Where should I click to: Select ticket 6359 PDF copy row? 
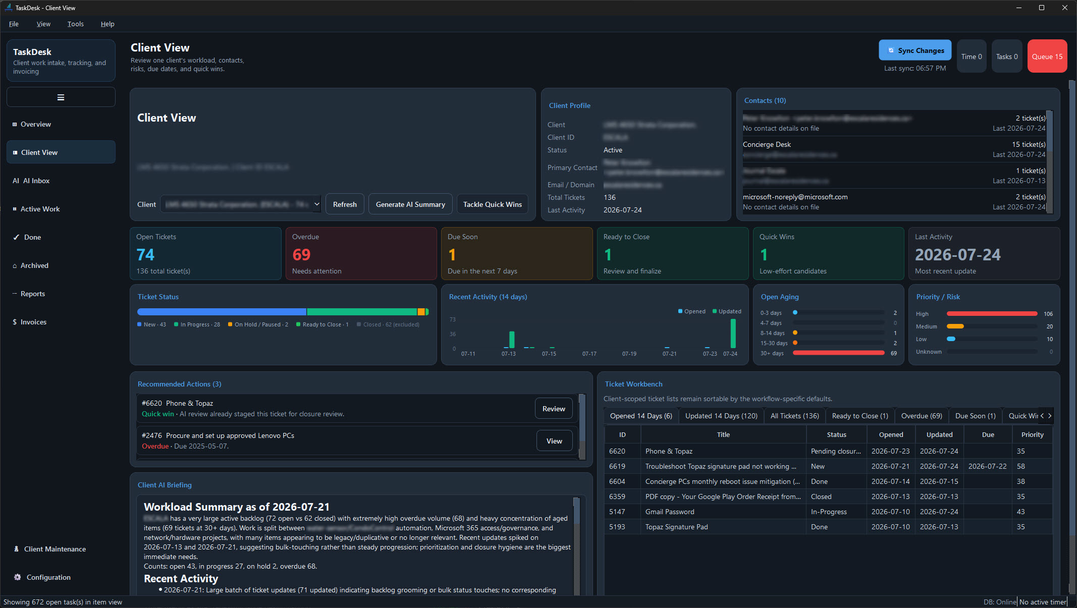828,497
